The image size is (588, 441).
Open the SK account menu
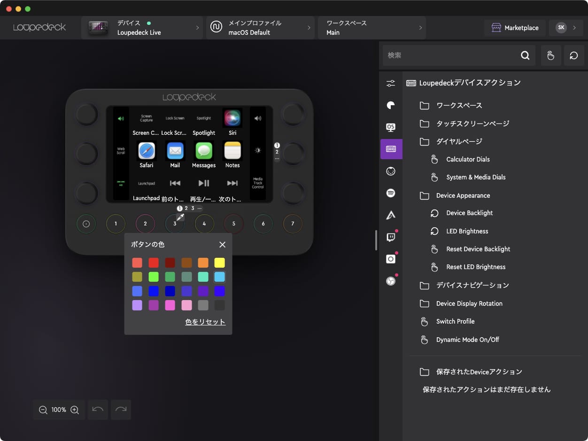[x=566, y=28]
